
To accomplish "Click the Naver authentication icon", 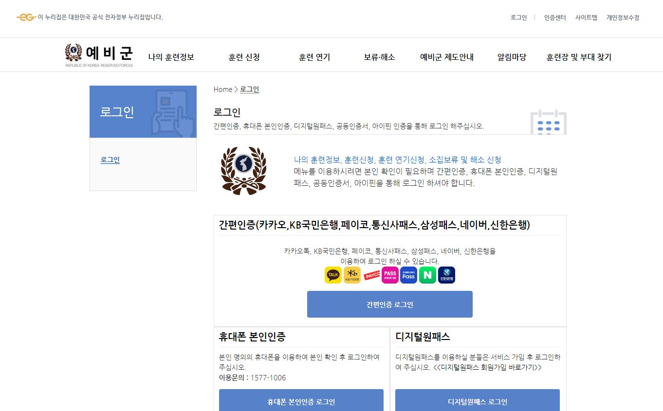I will pos(427,275).
